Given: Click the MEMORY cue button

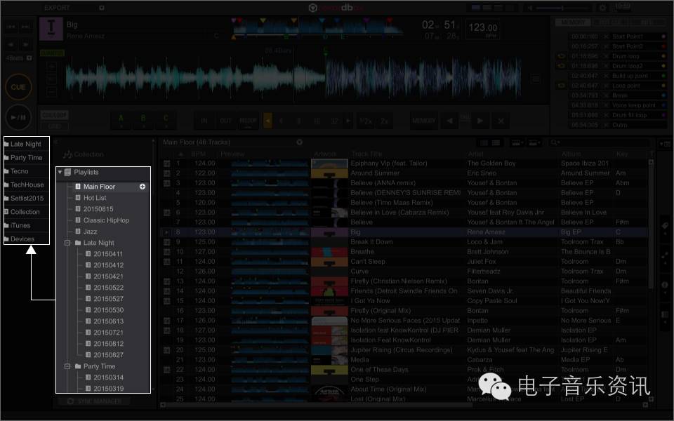Looking at the screenshot, I should pyautogui.click(x=424, y=121).
